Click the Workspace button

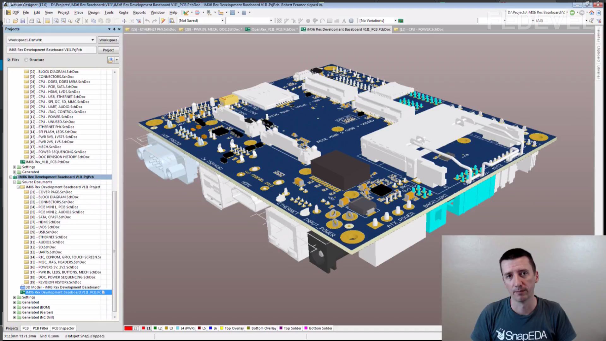pos(108,40)
